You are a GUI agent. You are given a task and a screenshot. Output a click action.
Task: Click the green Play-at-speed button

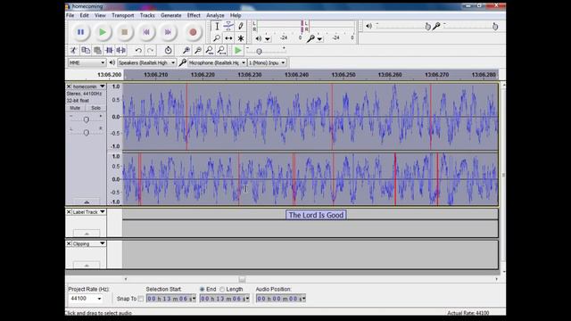point(238,50)
